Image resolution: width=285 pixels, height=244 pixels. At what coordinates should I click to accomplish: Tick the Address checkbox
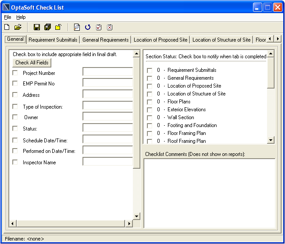point(15,95)
